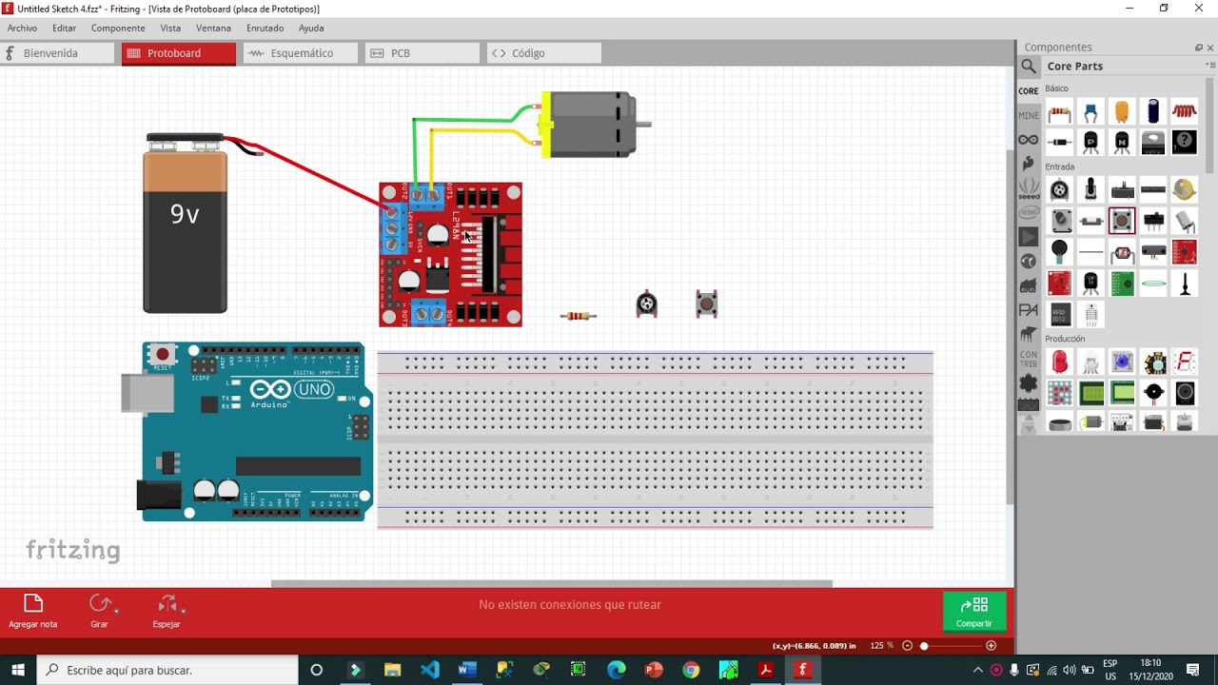
Task: Pick the electrolytic capacitor part
Action: point(1153,112)
